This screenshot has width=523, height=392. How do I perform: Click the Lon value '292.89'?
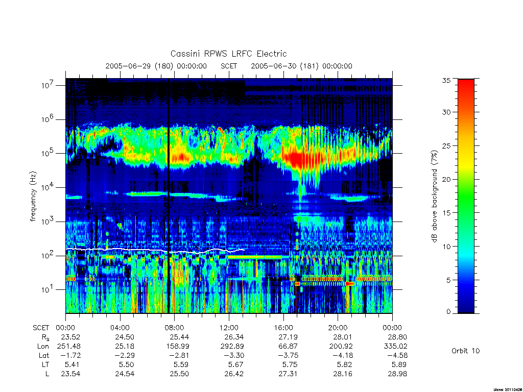(232, 346)
